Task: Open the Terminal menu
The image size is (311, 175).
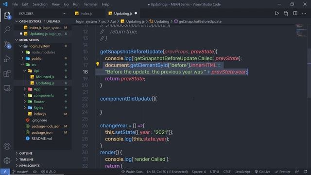Action: coord(90,4)
